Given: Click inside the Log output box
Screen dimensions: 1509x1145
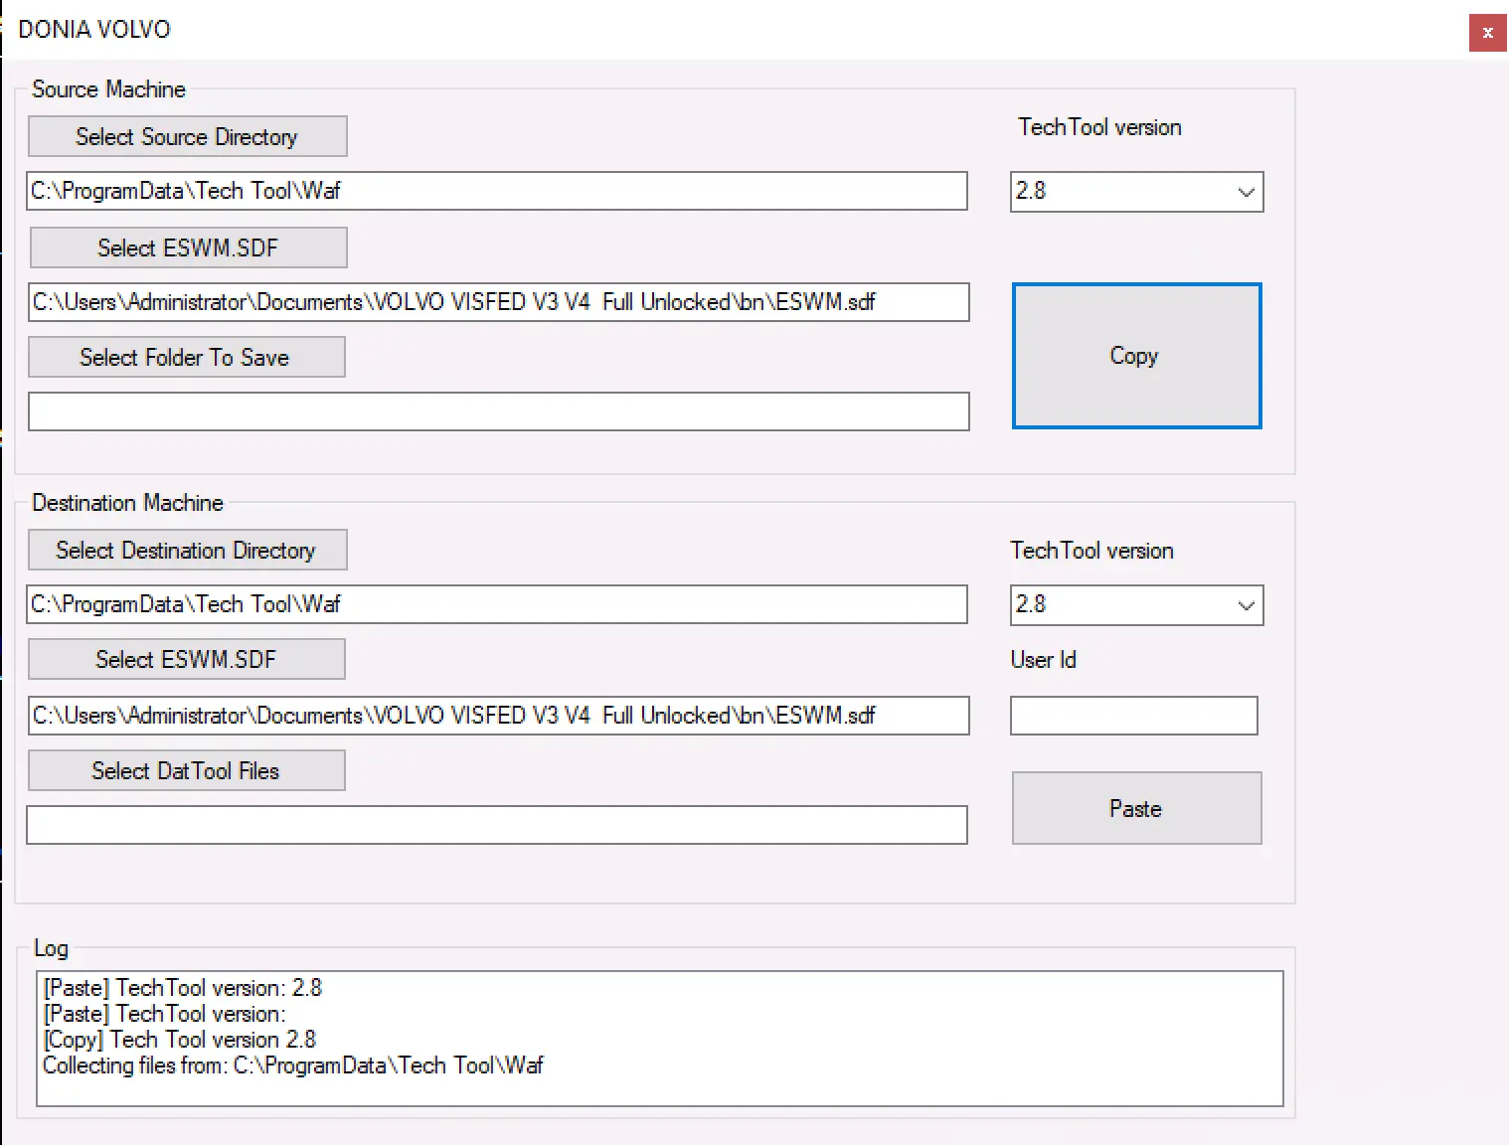Looking at the screenshot, I should pyautogui.click(x=659, y=1038).
